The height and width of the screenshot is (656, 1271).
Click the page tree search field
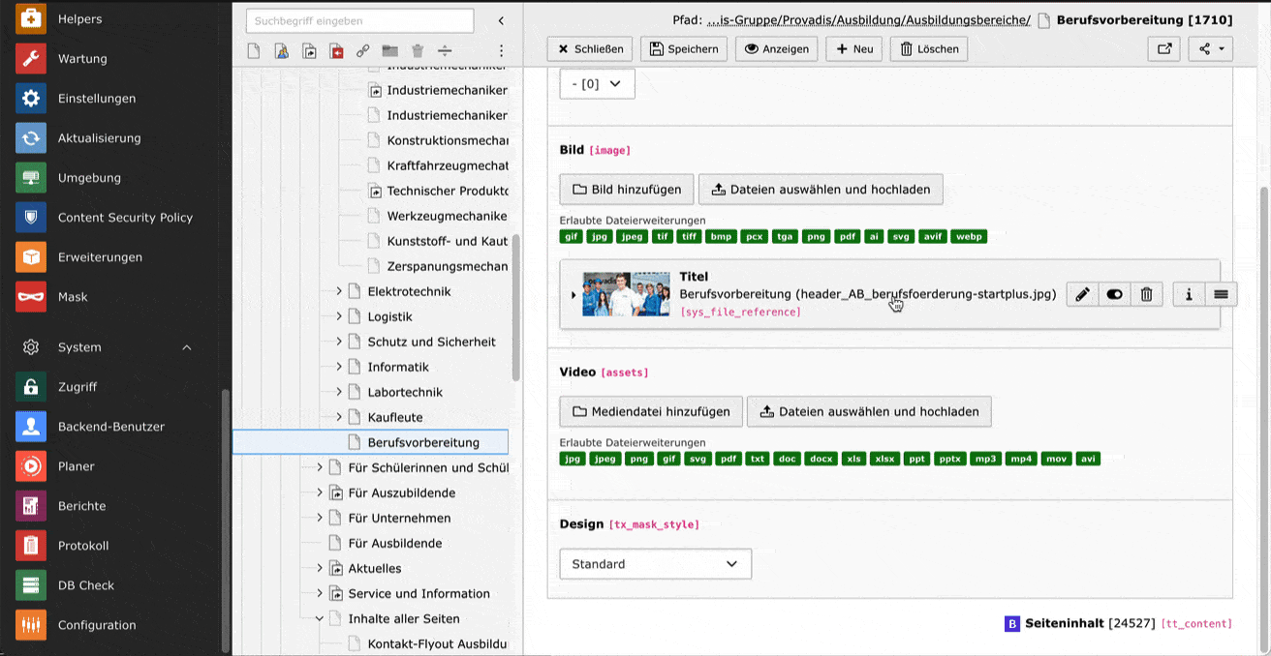coord(359,20)
